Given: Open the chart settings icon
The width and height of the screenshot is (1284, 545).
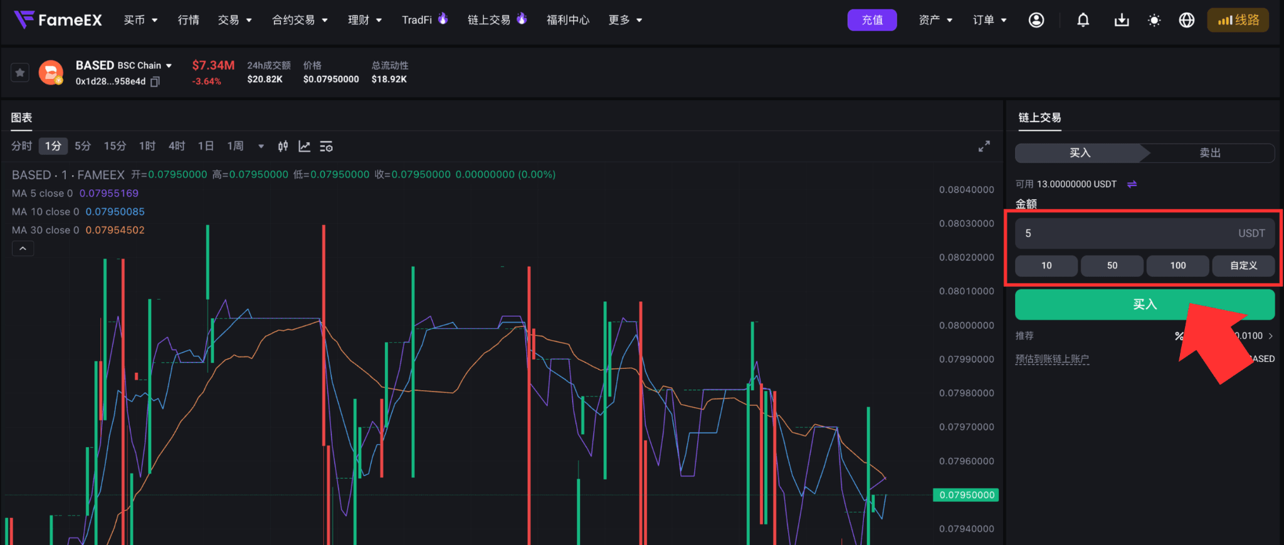Looking at the screenshot, I should coord(326,146).
